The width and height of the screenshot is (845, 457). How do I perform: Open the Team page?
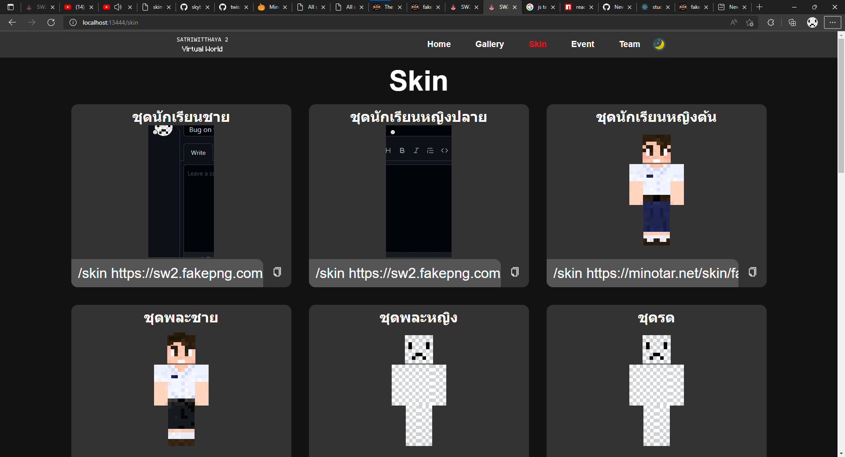(629, 44)
